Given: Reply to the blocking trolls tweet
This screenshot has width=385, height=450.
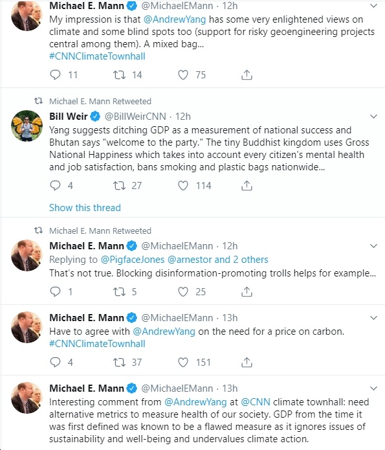Looking at the screenshot, I should [x=55, y=292].
